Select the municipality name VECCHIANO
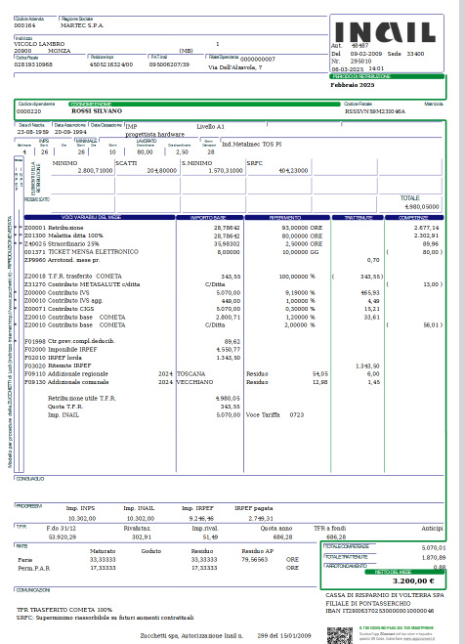The image size is (465, 644). [x=195, y=382]
